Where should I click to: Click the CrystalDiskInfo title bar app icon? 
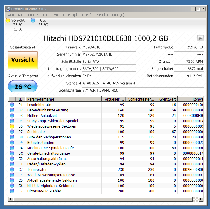click(x=8, y=9)
